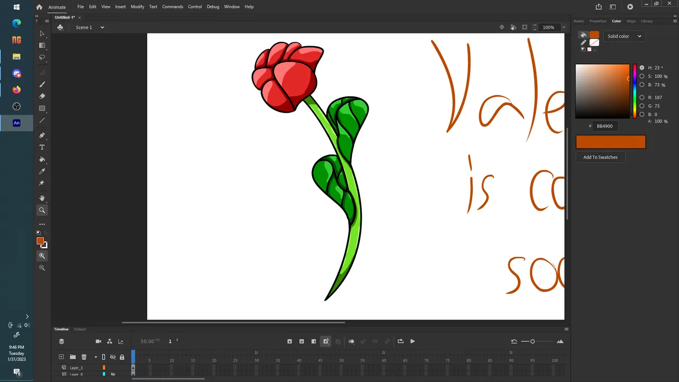The image size is (679, 382).
Task: Play the timeline animation
Action: click(413, 341)
